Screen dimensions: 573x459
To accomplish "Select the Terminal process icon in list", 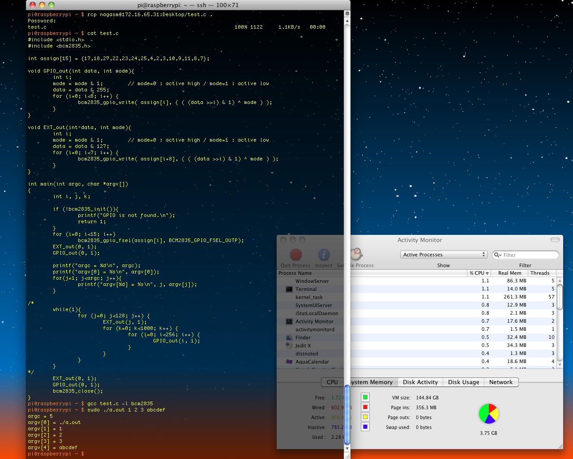I will (289, 289).
